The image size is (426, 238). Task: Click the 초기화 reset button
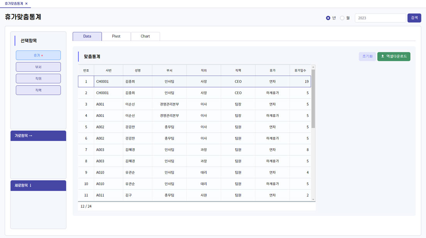pos(367,57)
